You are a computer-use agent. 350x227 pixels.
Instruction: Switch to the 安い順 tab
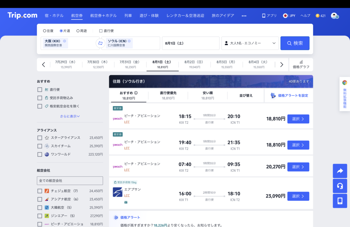[x=207, y=95]
